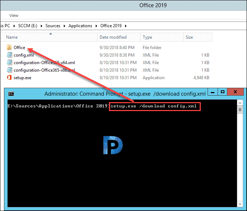Expand the arrow after Sources breadcrumb
This screenshot has width=247, height=211.
65,26
